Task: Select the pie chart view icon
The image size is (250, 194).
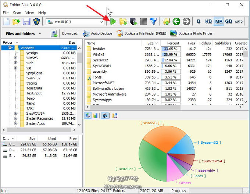Action: tap(88, 116)
